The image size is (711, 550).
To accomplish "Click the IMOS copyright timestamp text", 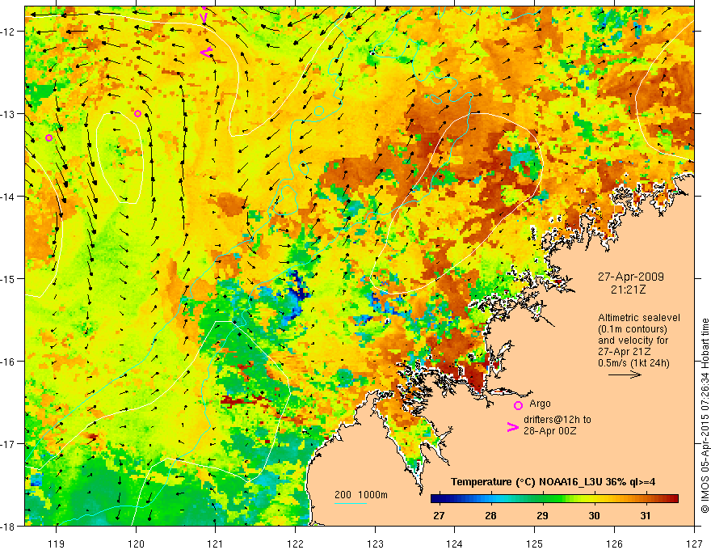I will [x=705, y=416].
